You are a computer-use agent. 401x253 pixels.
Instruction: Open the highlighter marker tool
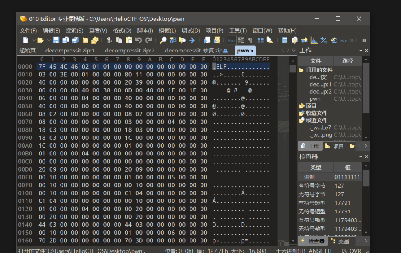click(270, 40)
